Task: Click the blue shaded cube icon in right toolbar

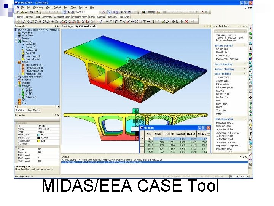Action: [250, 58]
